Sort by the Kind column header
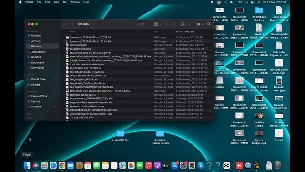This screenshot has width=305, height=172. (156, 32)
